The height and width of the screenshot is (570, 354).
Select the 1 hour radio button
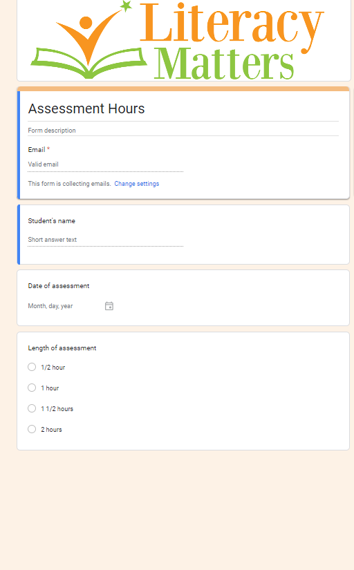(32, 388)
